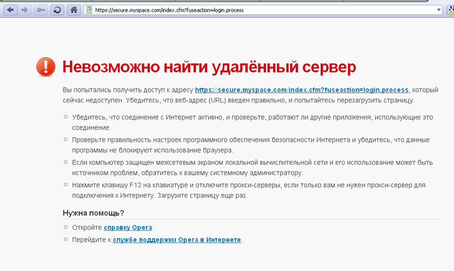454x271 pixels.
Task: Open the "справку Opera" help link
Action: 128,227
